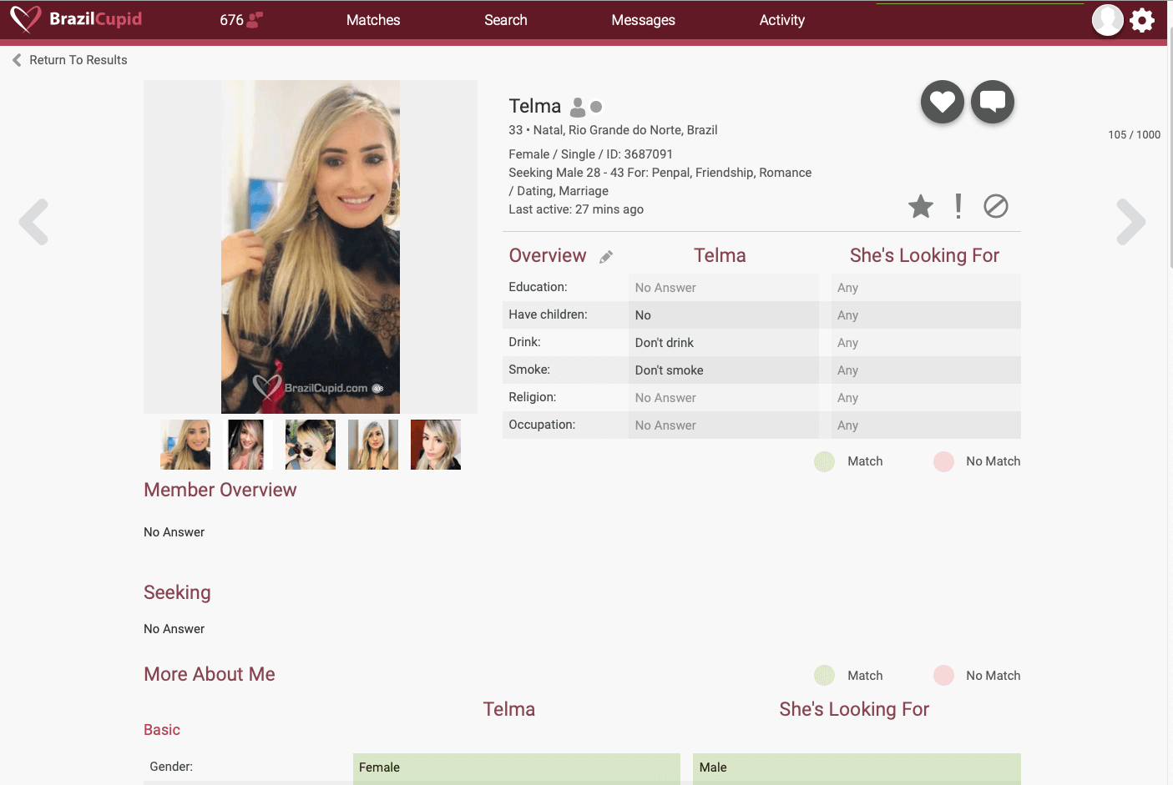This screenshot has width=1173, height=785.
Task: Switch to the Messages section
Action: tap(643, 19)
